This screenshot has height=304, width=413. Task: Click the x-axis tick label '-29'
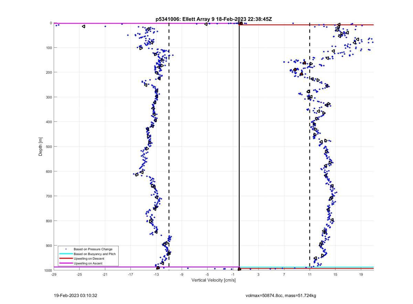pos(54,274)
